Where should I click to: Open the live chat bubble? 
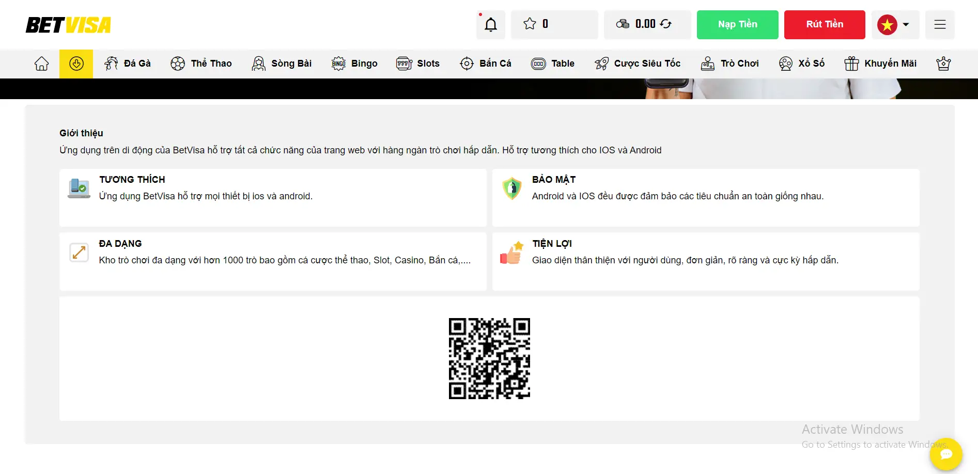[x=946, y=454]
